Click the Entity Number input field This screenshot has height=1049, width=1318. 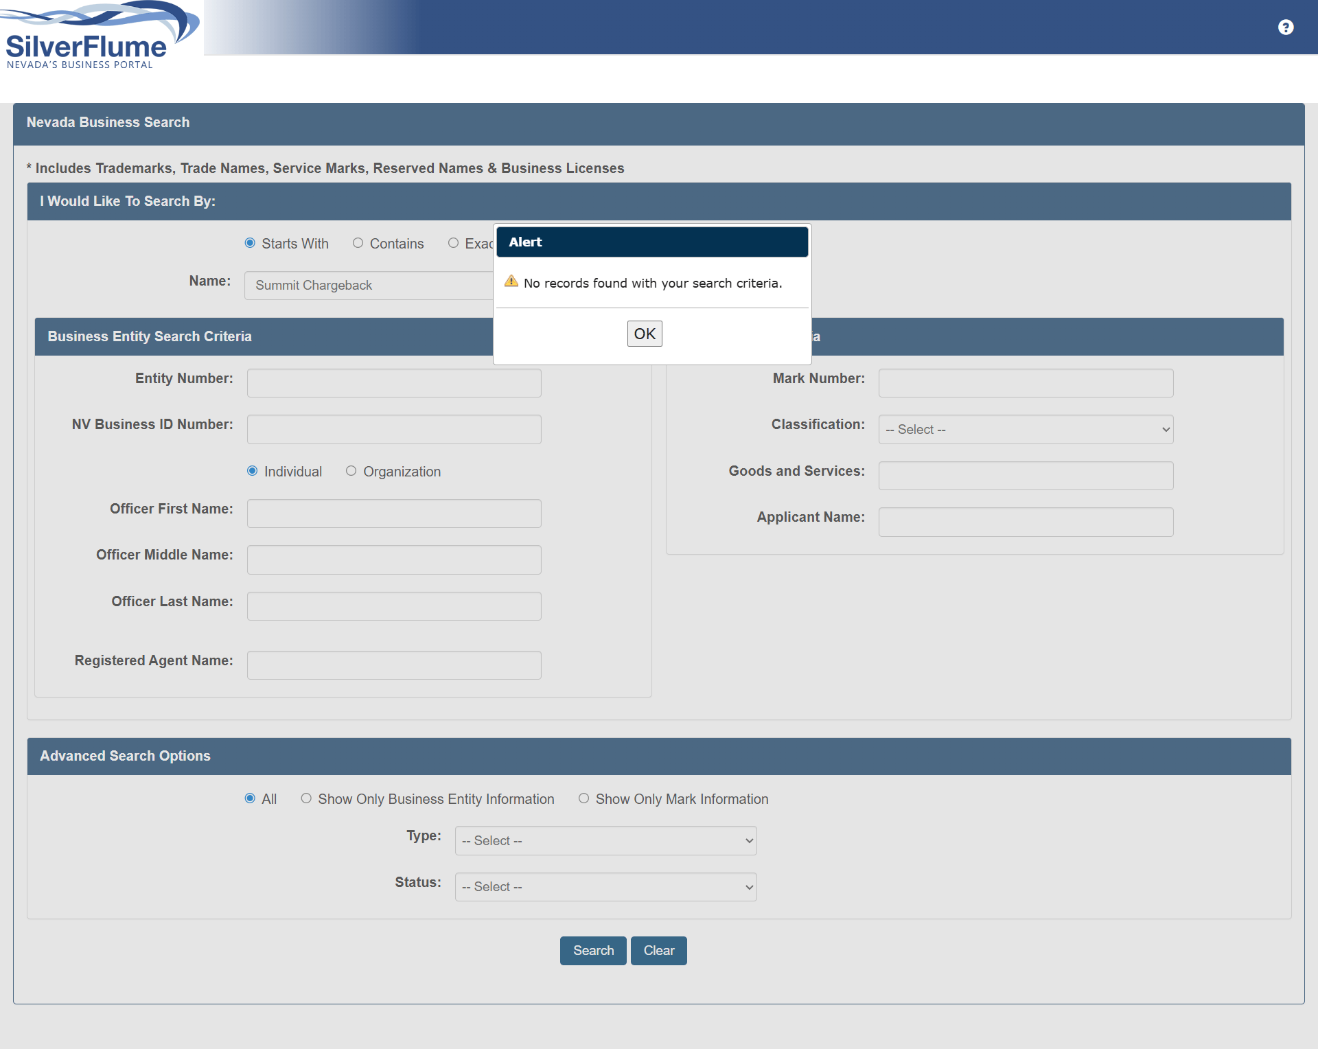[x=394, y=383]
